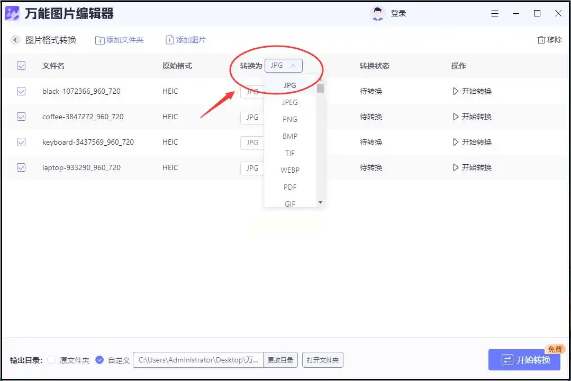Go back using the arrow beside 图片格式转换
Image resolution: width=571 pixels, height=381 pixels.
point(15,40)
